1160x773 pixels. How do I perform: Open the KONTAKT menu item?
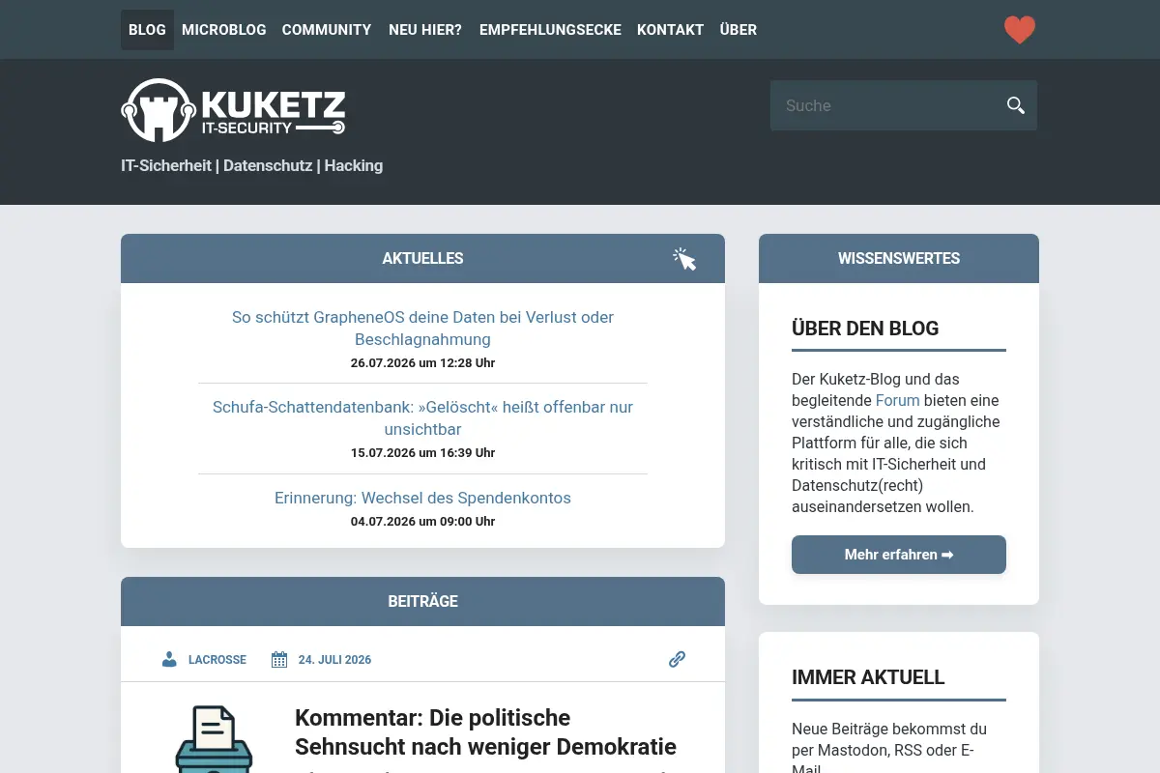pos(670,30)
